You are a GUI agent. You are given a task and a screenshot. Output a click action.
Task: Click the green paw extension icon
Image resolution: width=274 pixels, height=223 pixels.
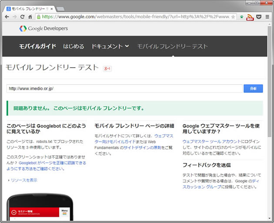(x=242, y=17)
